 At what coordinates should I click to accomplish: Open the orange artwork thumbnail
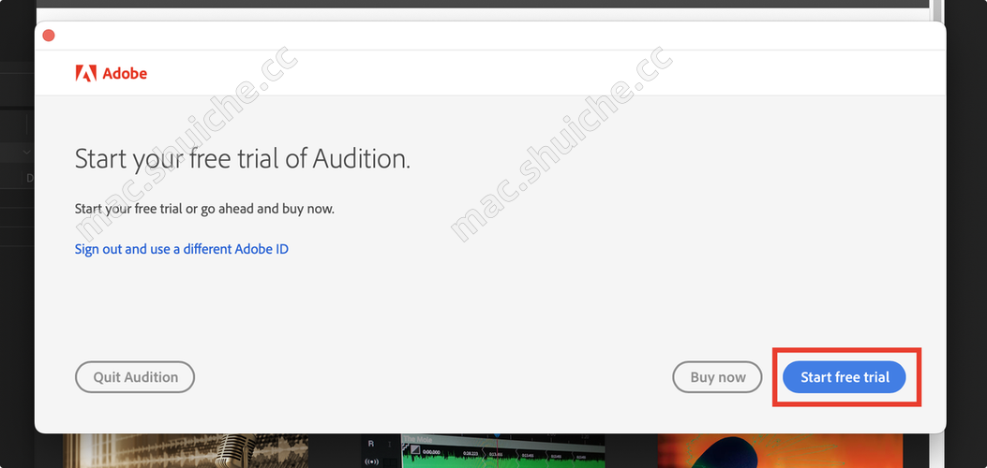[780, 450]
